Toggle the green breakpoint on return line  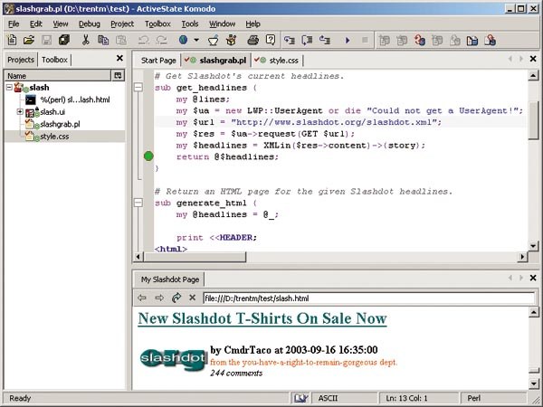click(148, 156)
